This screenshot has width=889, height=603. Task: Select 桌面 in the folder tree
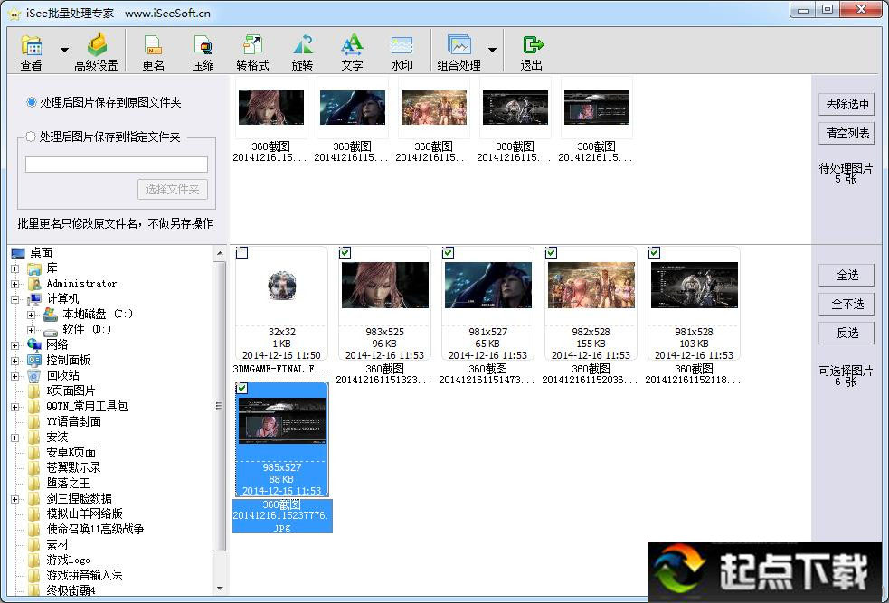point(42,253)
